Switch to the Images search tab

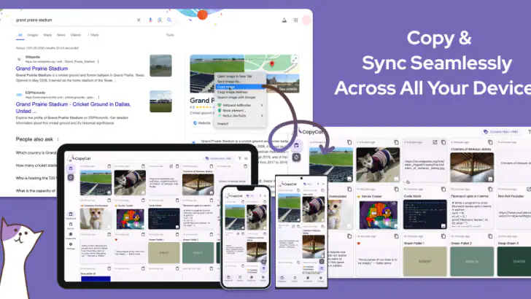(x=33, y=35)
